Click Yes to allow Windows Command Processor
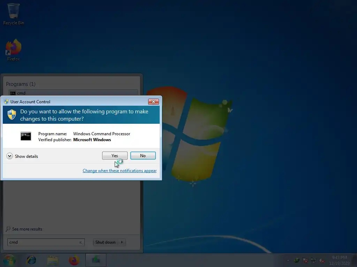The width and height of the screenshot is (357, 267). click(x=115, y=155)
